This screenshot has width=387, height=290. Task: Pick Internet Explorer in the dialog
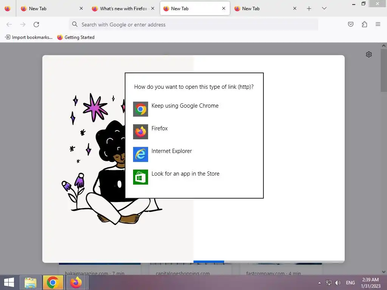coord(194,154)
